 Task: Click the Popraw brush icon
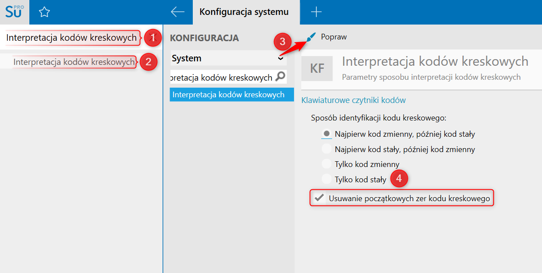(x=311, y=37)
